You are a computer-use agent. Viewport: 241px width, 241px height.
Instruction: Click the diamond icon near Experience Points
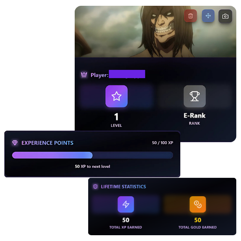click(15, 143)
